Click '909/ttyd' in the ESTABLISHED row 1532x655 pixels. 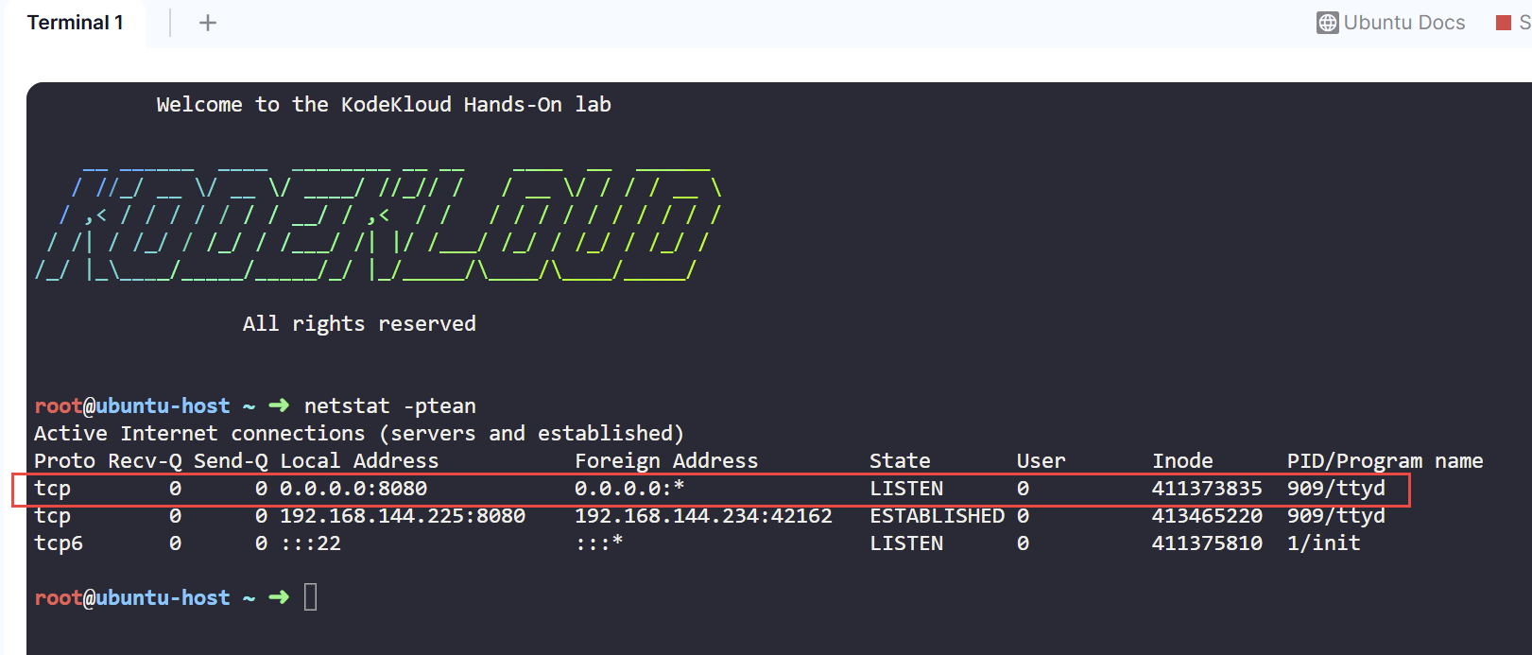point(1336,515)
